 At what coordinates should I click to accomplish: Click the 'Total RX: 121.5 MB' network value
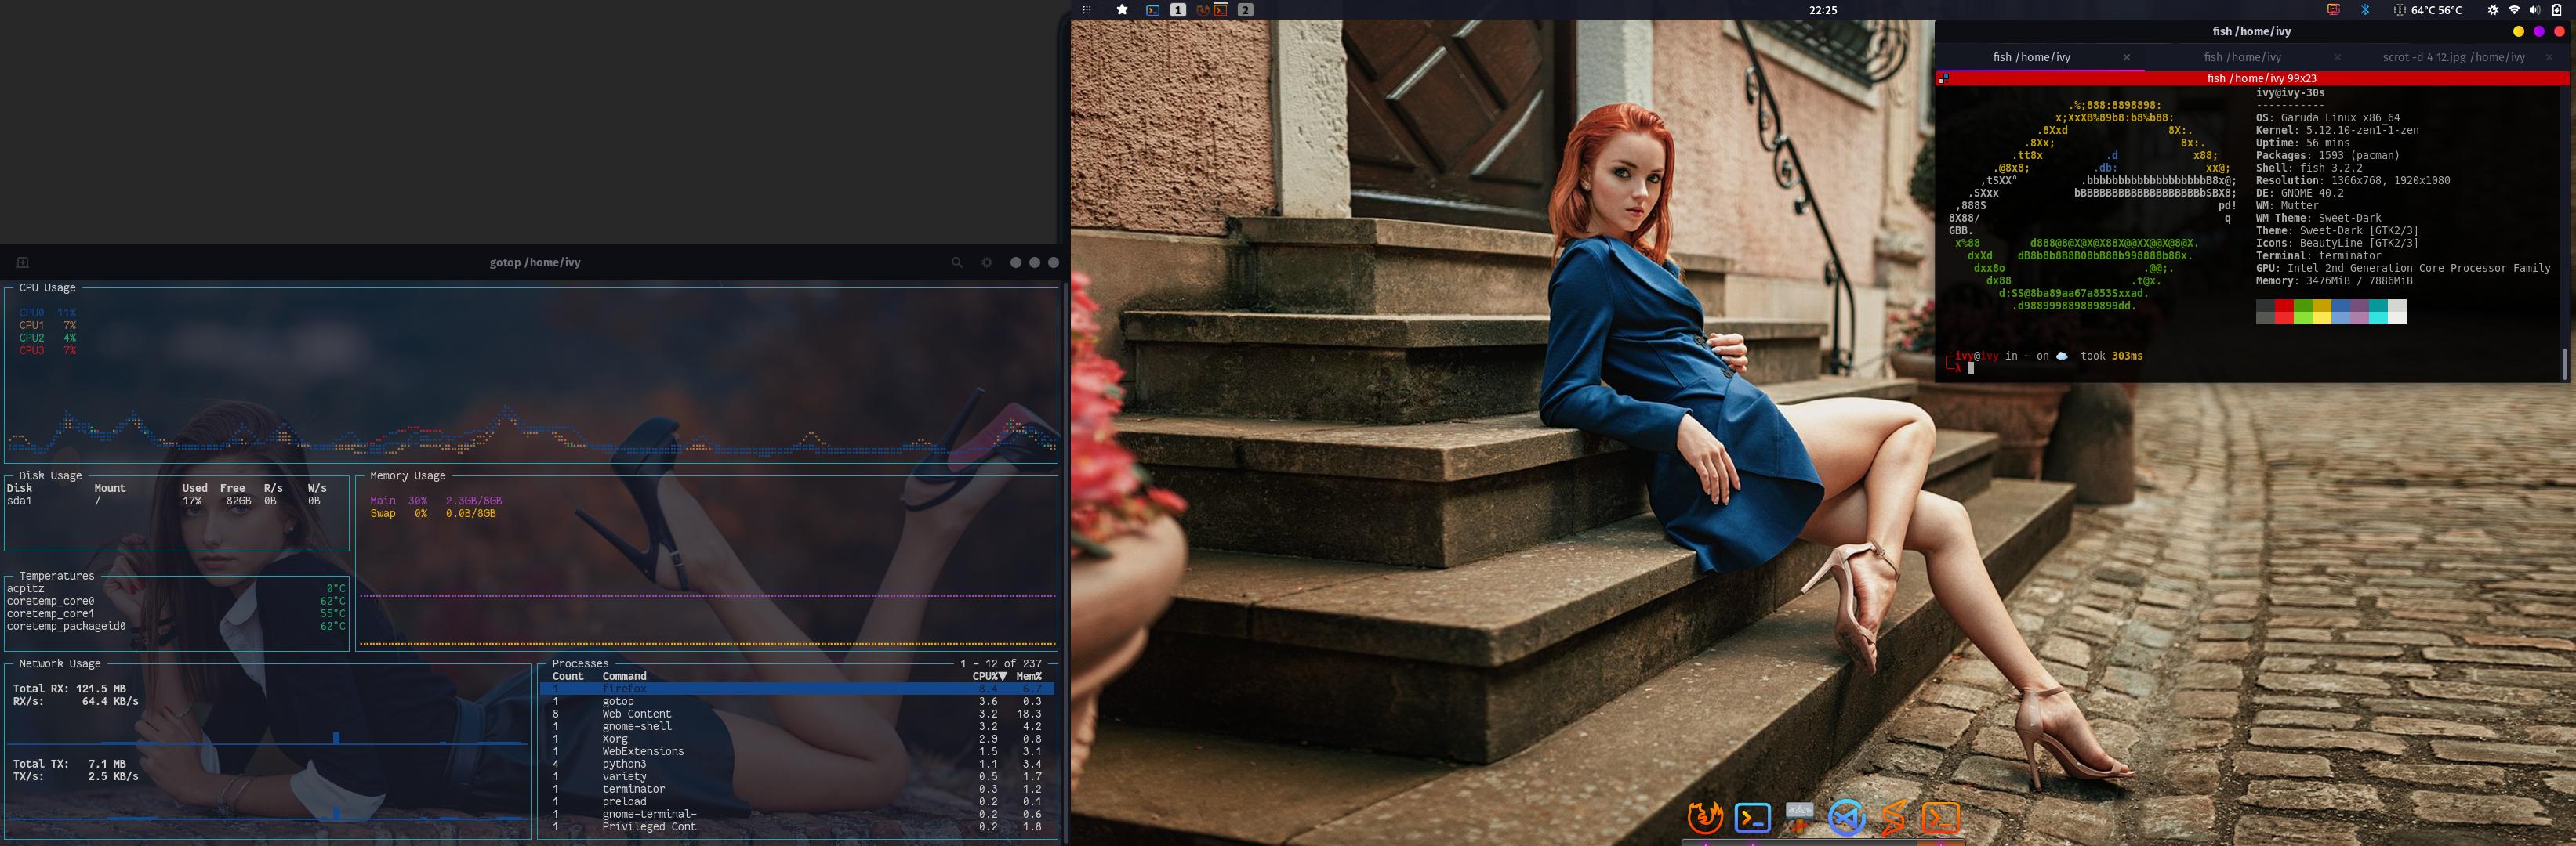click(69, 689)
